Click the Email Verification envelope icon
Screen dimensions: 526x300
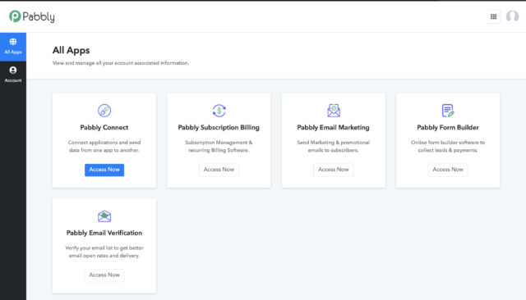click(104, 216)
